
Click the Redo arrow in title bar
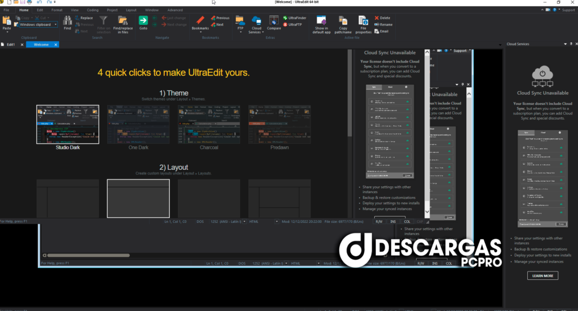tap(49, 2)
